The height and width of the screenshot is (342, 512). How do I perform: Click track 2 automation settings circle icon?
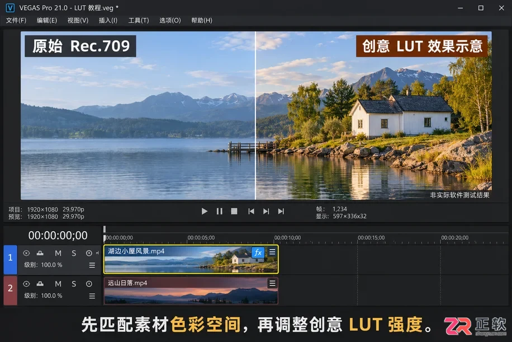pos(89,284)
